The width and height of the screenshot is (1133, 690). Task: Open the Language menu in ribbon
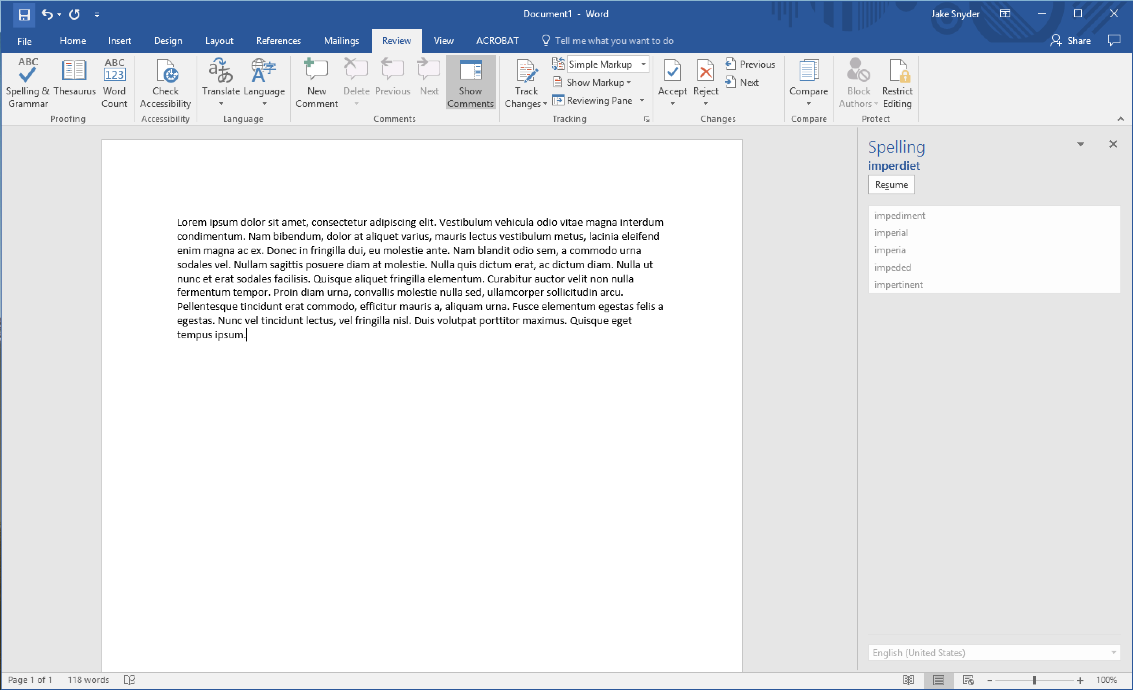click(264, 83)
